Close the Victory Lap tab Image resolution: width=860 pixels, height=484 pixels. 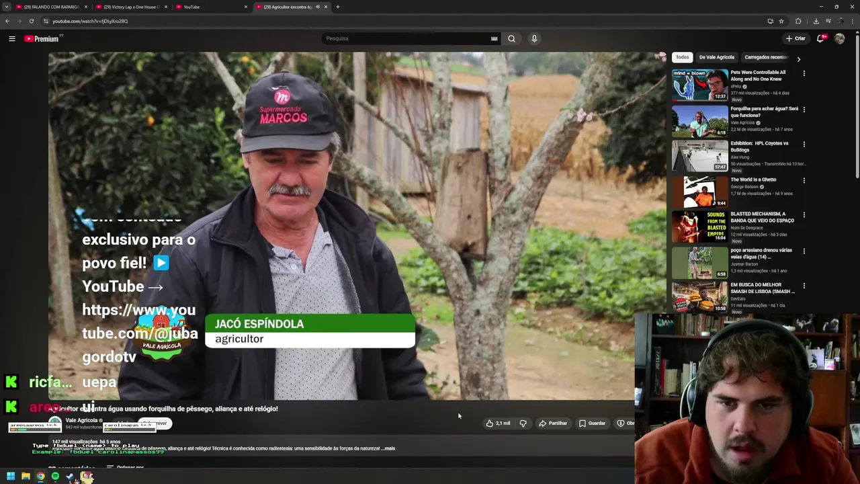click(166, 7)
